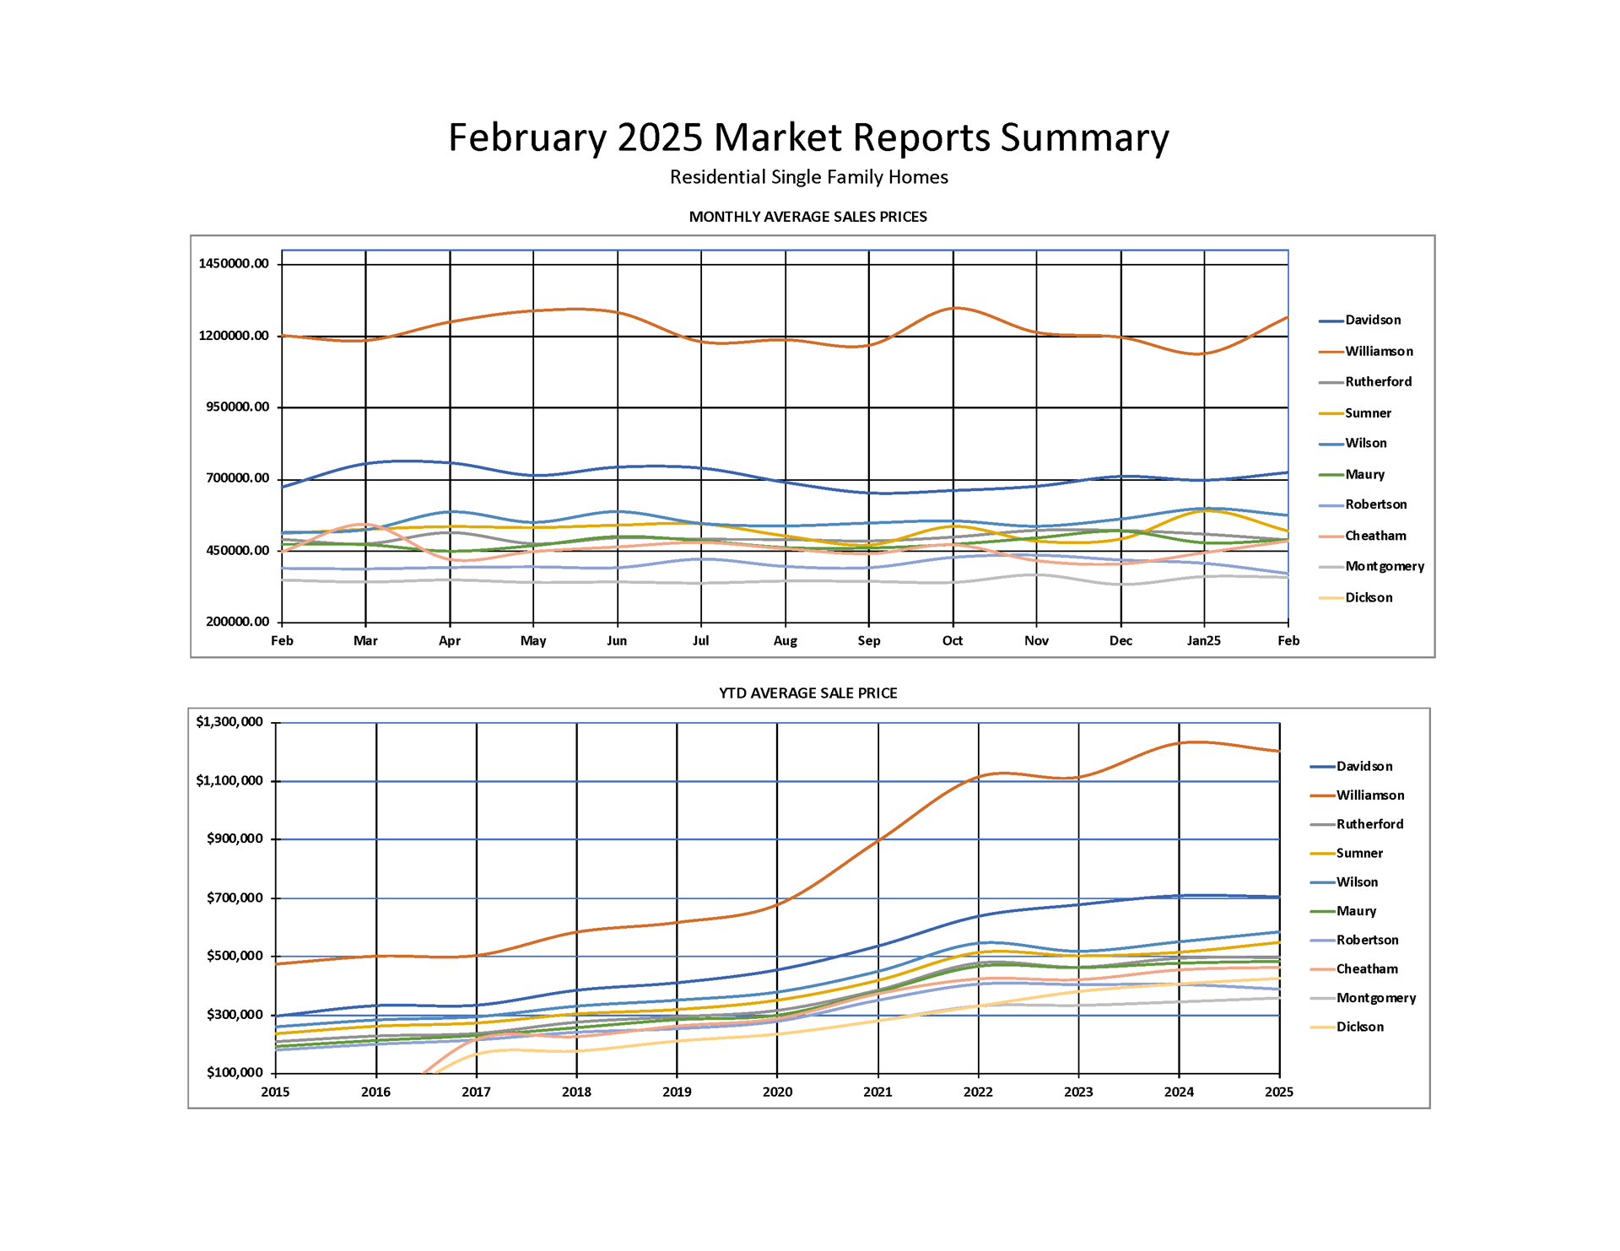Click Williamson legend entry in monthly chart
The image size is (1620, 1251).
(1378, 352)
